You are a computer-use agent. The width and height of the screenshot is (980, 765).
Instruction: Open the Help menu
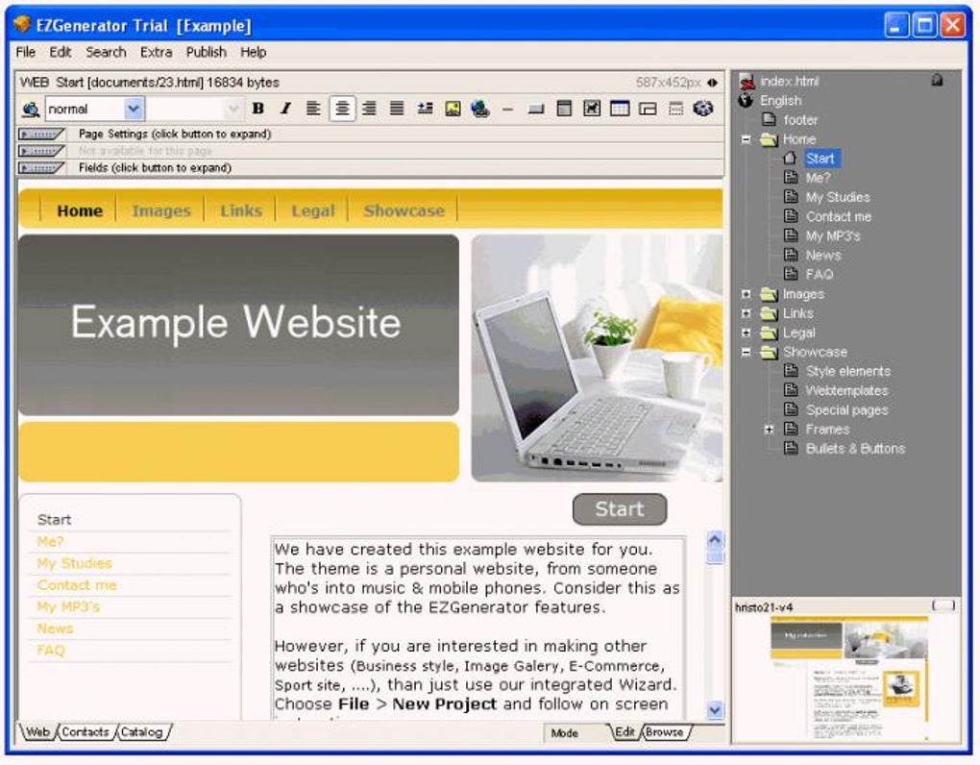tap(253, 53)
